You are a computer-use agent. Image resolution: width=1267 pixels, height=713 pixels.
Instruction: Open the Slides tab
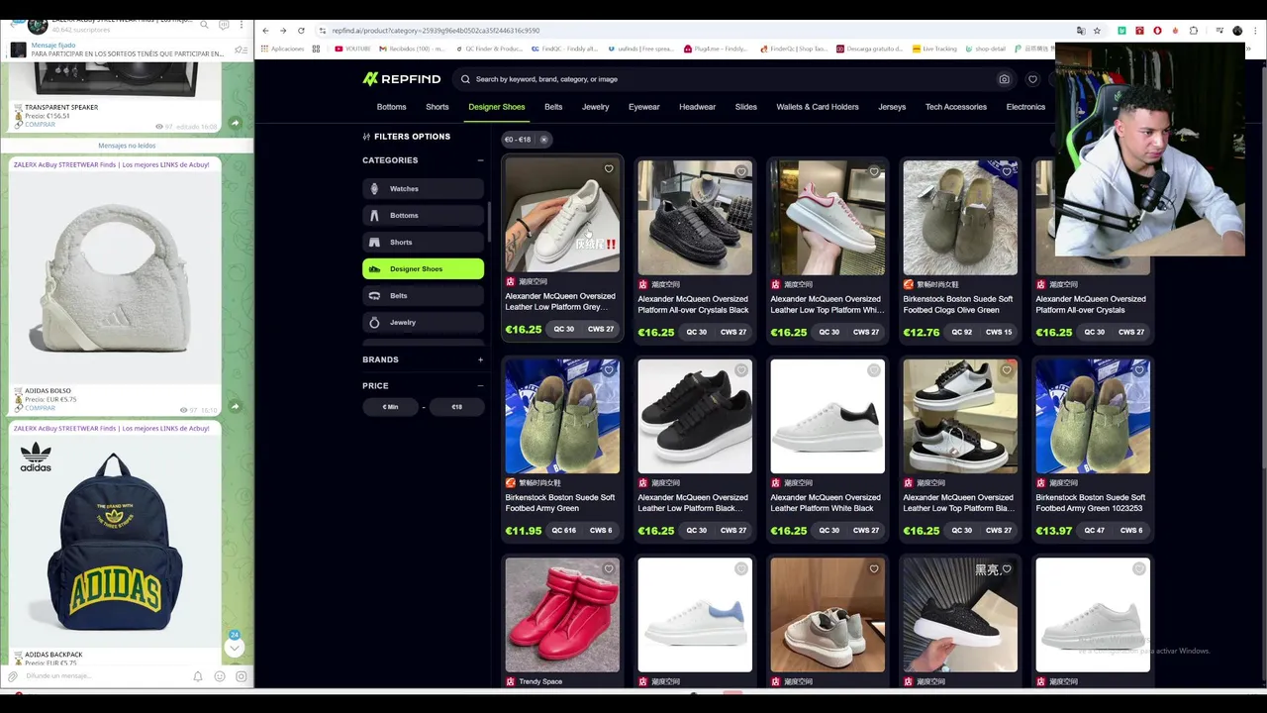coord(746,107)
